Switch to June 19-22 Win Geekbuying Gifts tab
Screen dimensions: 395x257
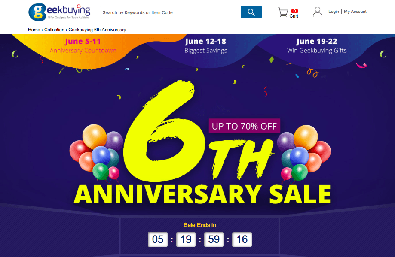pyautogui.click(x=317, y=45)
